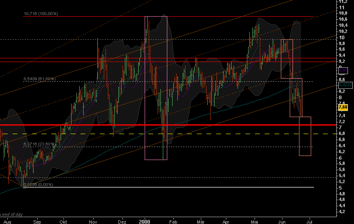Click the 'end of day' data note

13,214
